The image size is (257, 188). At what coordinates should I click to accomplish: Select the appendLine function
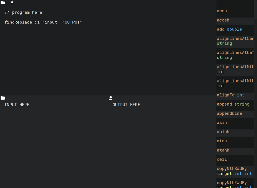(x=229, y=113)
